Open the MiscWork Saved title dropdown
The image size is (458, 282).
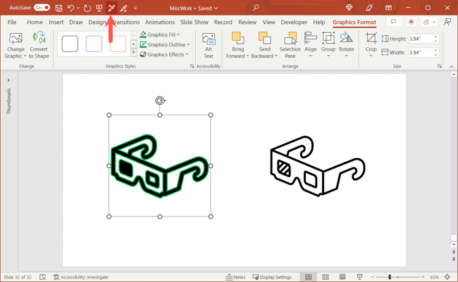tap(194, 8)
